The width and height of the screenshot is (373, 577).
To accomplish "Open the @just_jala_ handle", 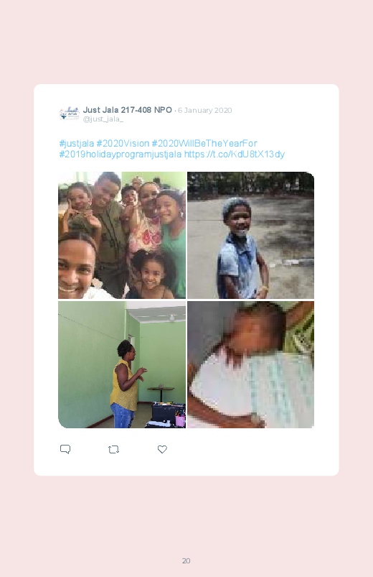I will click(103, 119).
